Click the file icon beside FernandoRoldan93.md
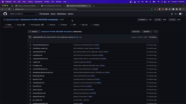The image size is (186, 104). point(30,45)
